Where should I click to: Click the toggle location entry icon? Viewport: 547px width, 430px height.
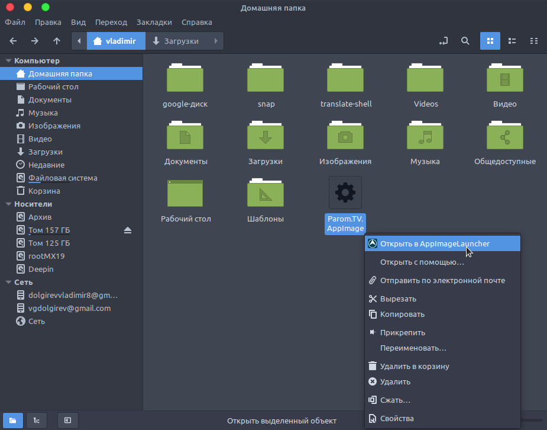pyautogui.click(x=443, y=41)
